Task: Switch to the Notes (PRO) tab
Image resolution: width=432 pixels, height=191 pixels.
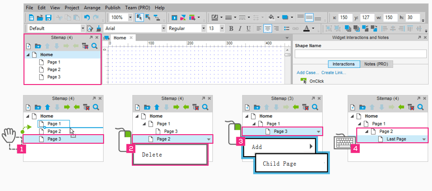Action: coord(375,64)
